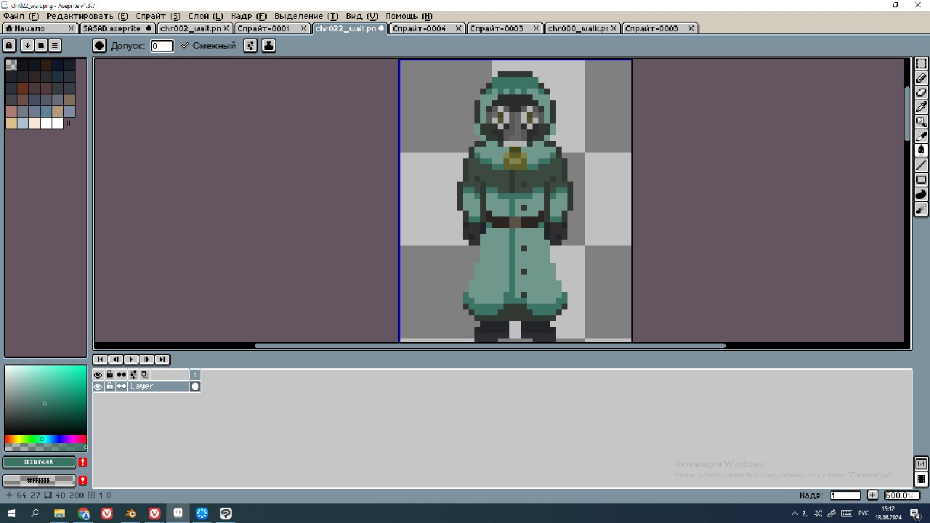Click the Допуск tolerance input field
Viewport: 930px width, 523px height.
pyautogui.click(x=162, y=46)
